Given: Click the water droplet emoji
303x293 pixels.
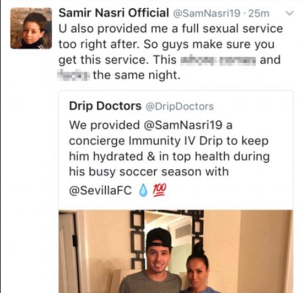Looking at the screenshot, I should pyautogui.click(x=143, y=190).
